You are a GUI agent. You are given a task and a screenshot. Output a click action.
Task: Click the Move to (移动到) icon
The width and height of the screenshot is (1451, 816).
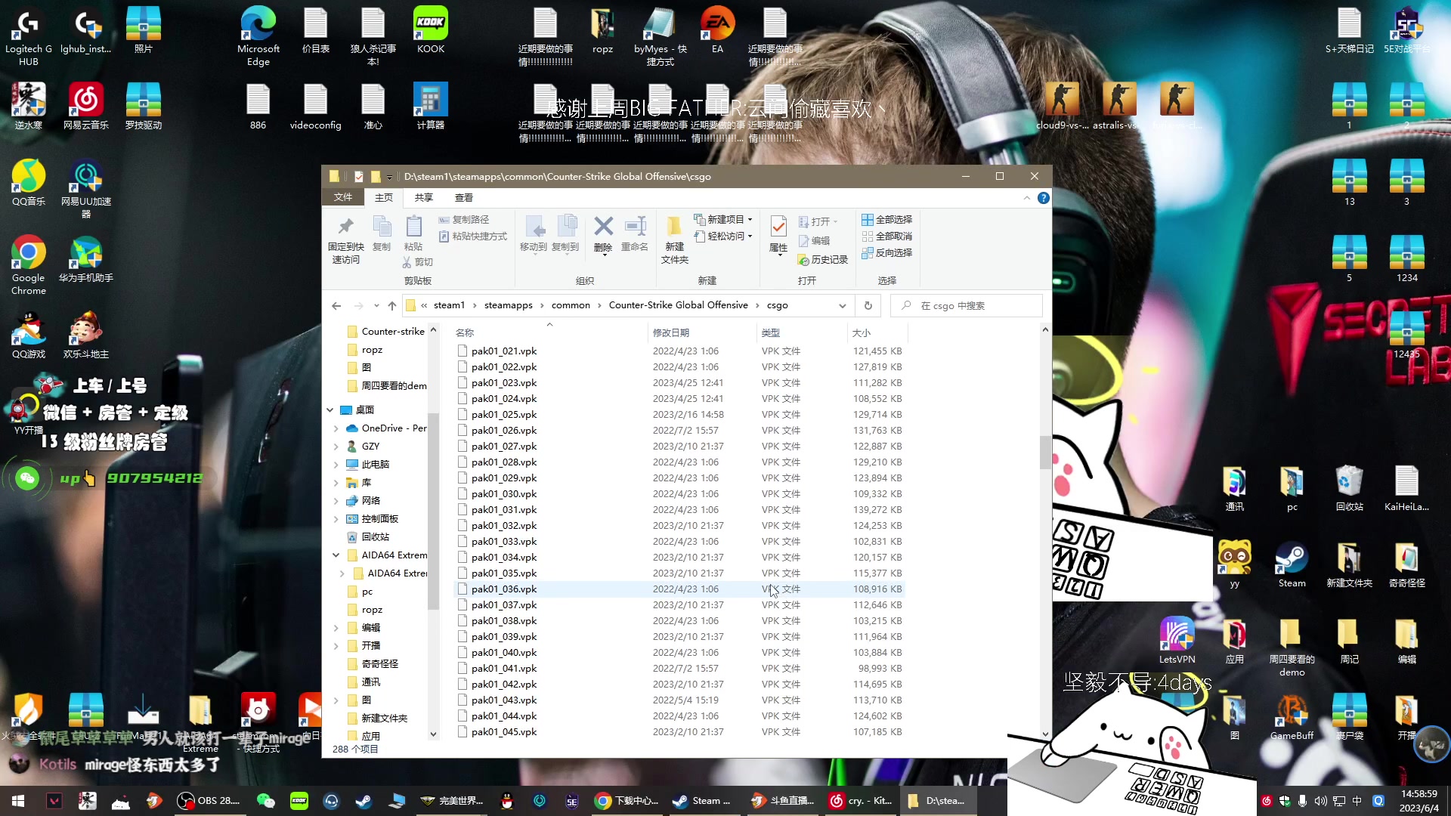[534, 227]
